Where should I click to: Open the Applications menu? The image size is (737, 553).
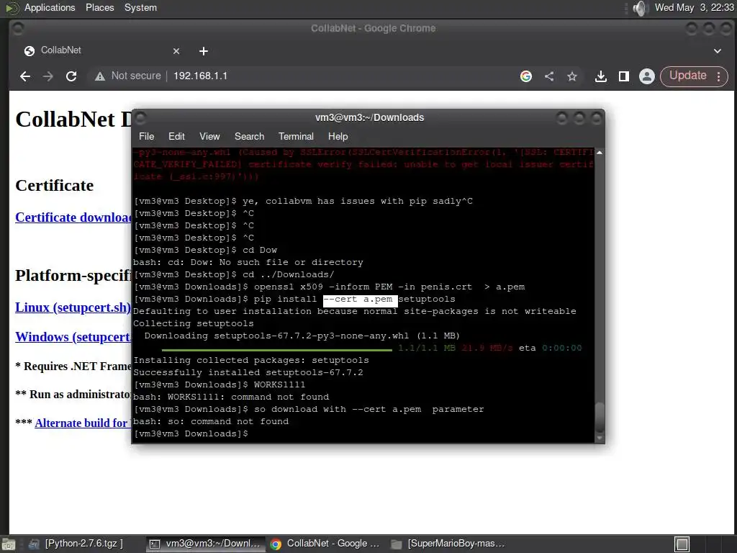coord(50,7)
